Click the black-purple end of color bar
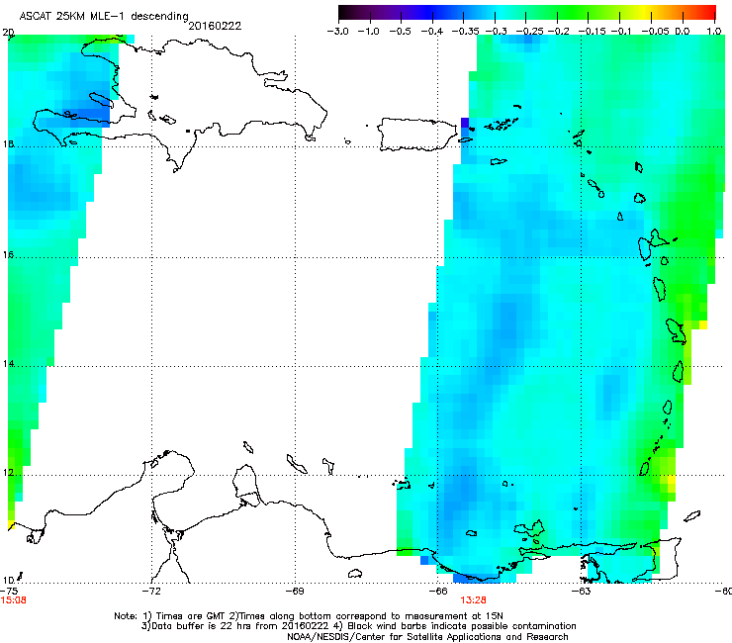This screenshot has height=643, width=732. click(x=348, y=13)
